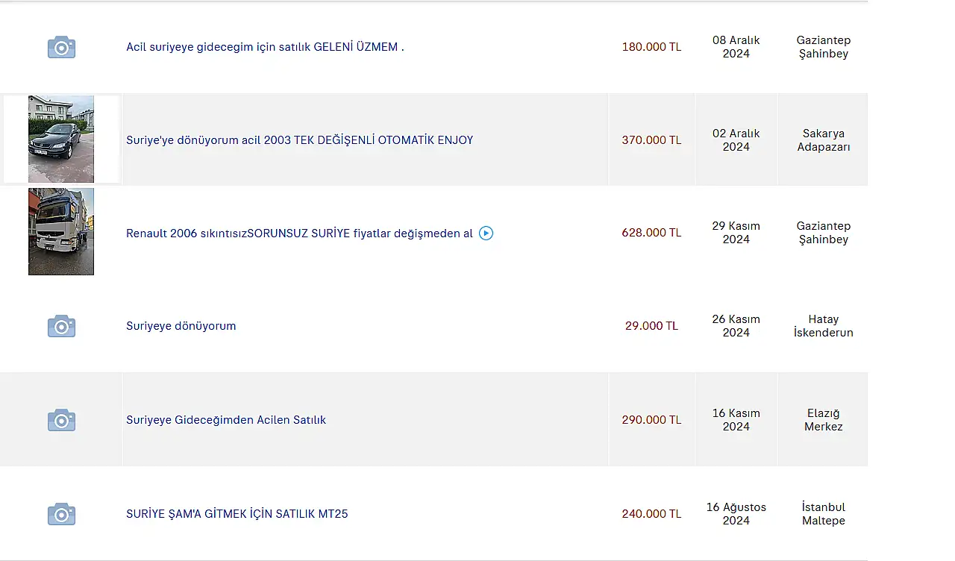The image size is (955, 561).
Task: Open 'SURİYE ŞAM'A GİTMEK İÇİN SATILIK MT25'
Action: pyautogui.click(x=237, y=514)
